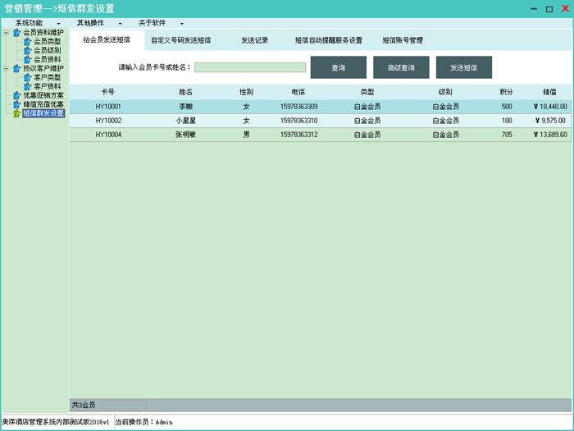Screen dimensions: 574x431
Task: Switch to the 短信自动提醒服务设置 tab
Action: coord(328,39)
